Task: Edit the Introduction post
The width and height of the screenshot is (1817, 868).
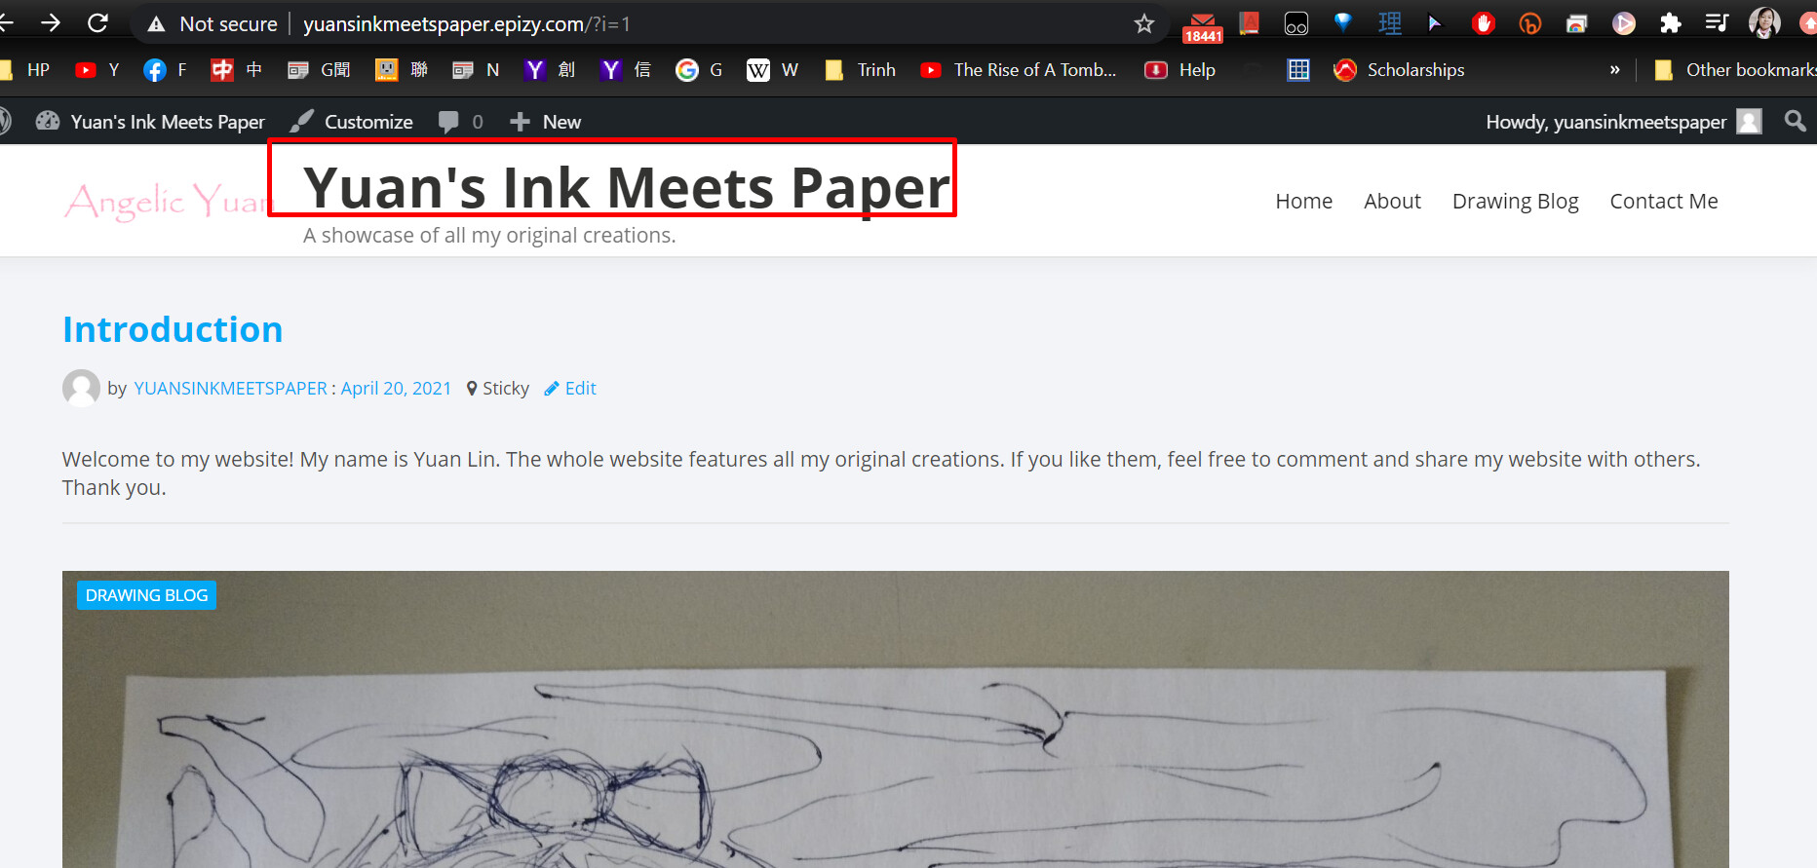Action: (x=571, y=389)
